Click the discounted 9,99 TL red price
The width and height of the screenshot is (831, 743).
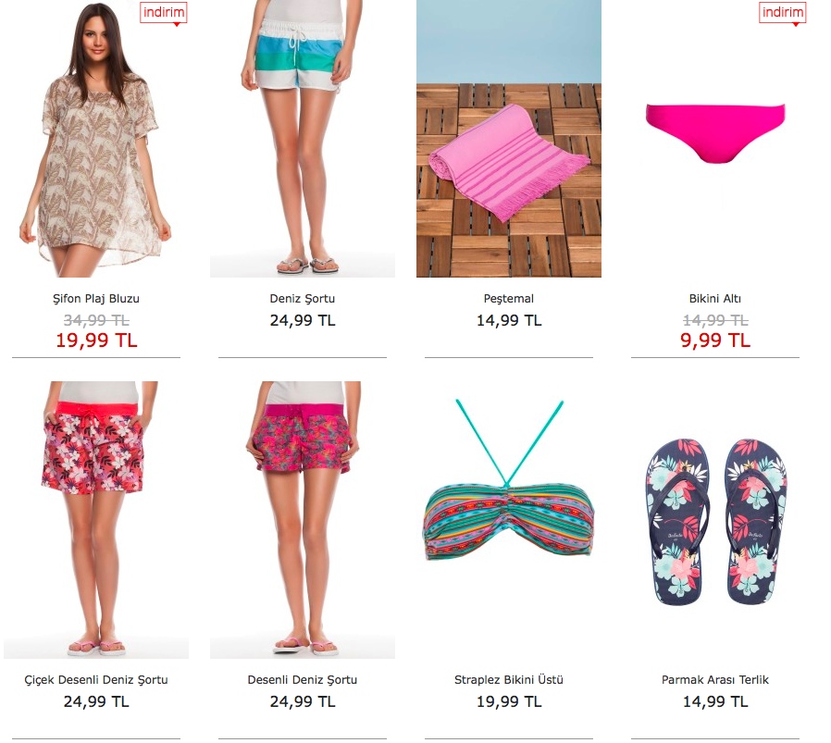point(715,341)
